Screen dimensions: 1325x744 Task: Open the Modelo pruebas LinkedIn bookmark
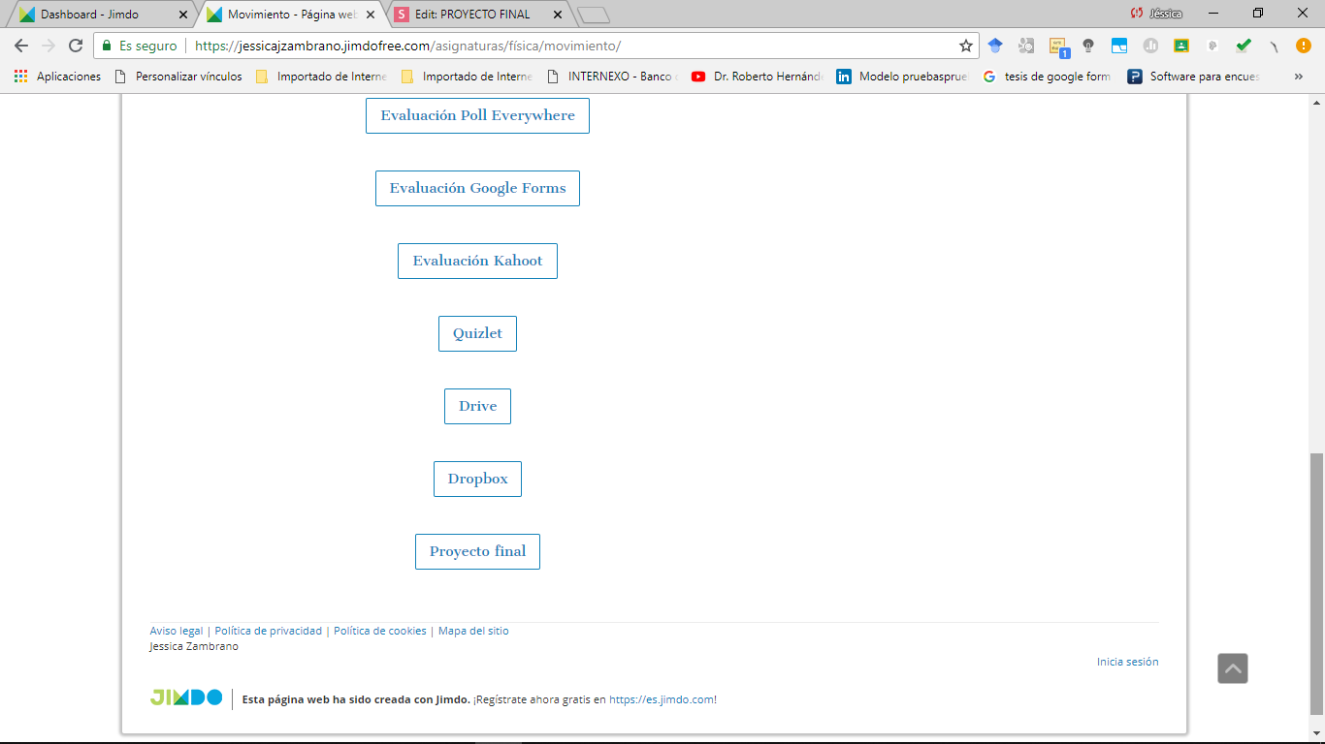point(903,77)
